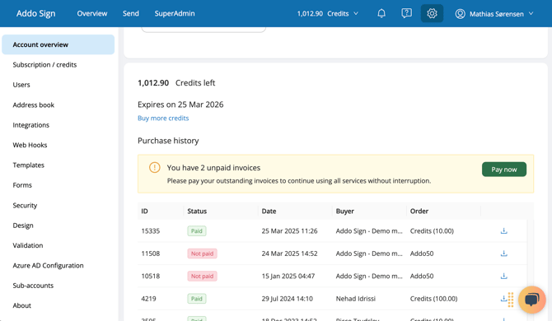Open Sub-accounts page

click(x=33, y=286)
